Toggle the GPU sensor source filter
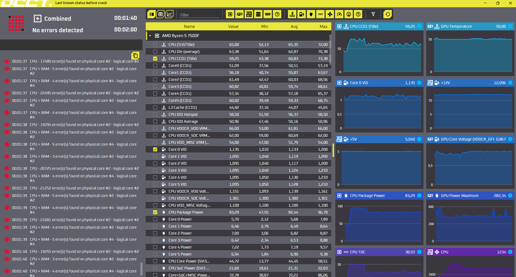Image resolution: width=516 pixels, height=277 pixels. tap(240, 14)
